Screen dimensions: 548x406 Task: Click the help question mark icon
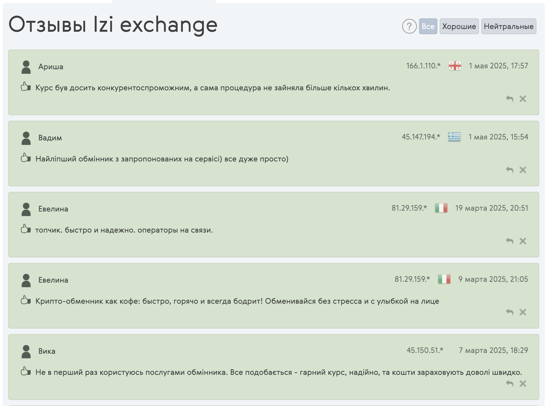point(409,27)
